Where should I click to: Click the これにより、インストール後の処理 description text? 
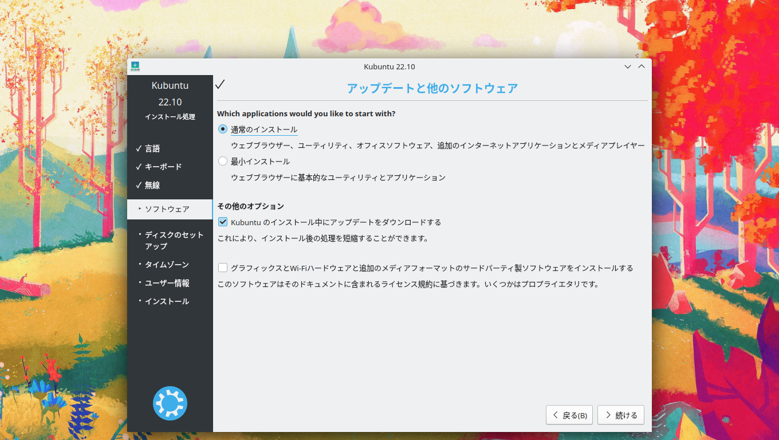(x=322, y=238)
